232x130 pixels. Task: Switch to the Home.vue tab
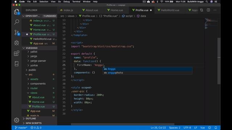coord(117,10)
